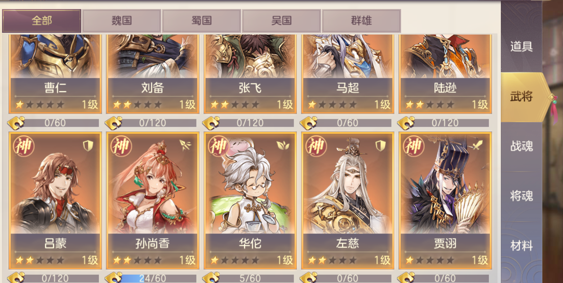Go to the 将魂 sidebar section
This screenshot has height=283, width=563.
[x=521, y=196]
